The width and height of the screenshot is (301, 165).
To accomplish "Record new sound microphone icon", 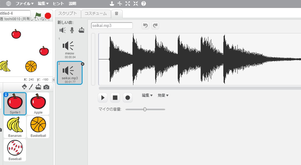I will tap(72, 30).
